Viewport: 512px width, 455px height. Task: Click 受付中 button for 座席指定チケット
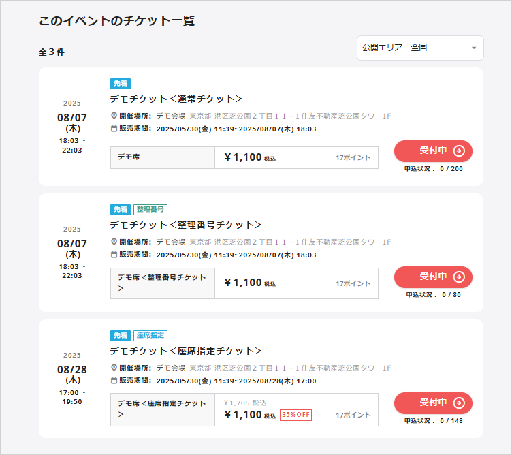click(x=432, y=403)
